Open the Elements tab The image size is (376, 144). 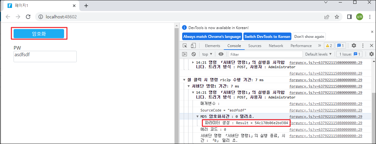coord(212,46)
